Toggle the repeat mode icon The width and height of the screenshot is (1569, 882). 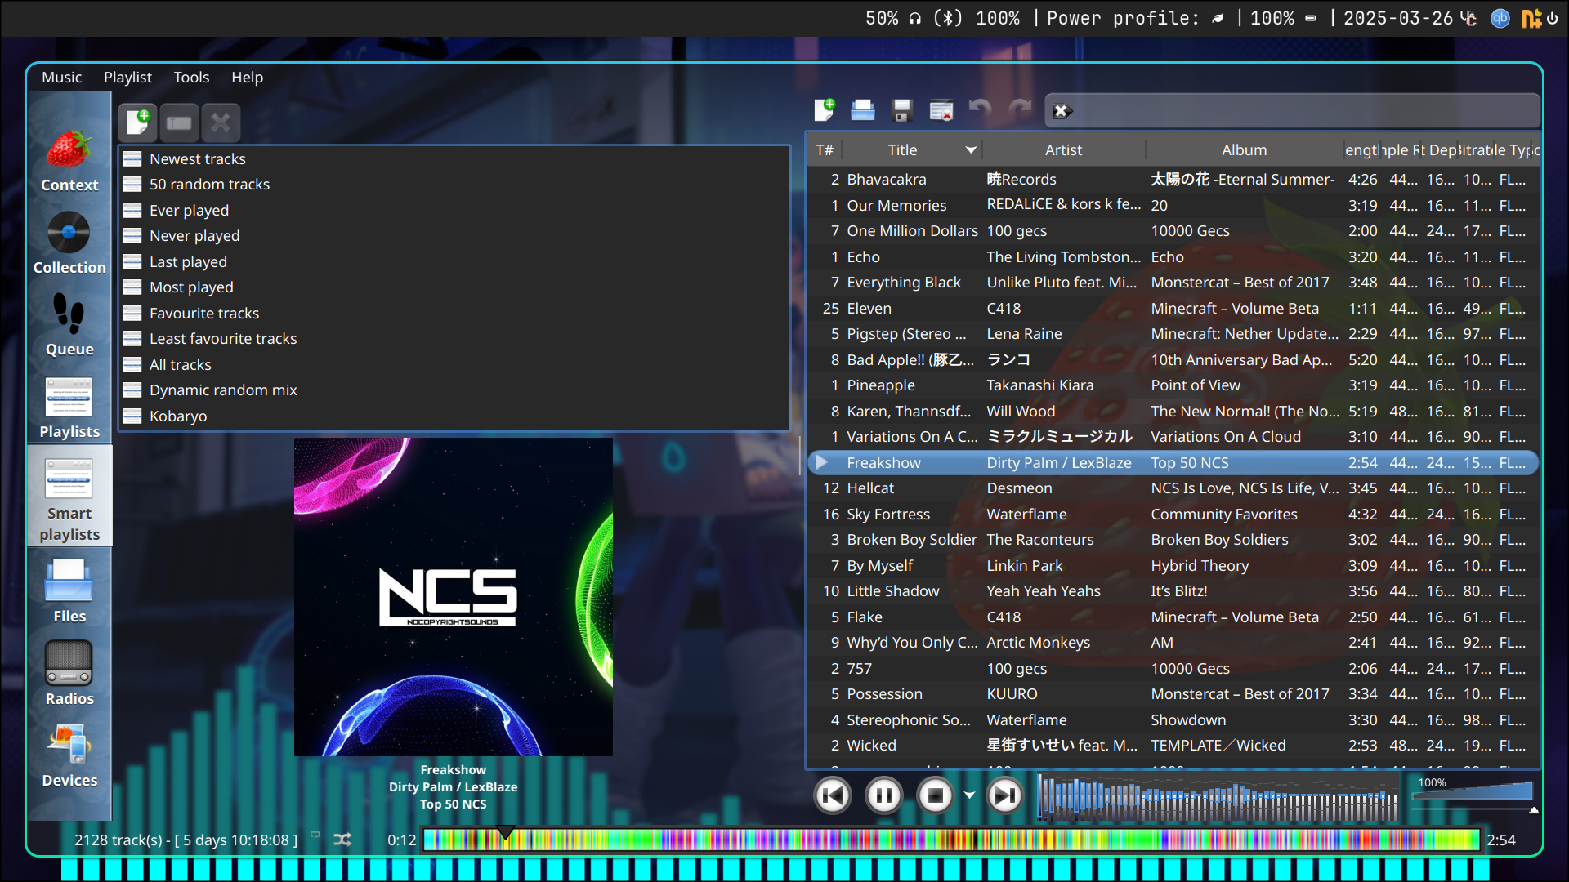point(315,835)
